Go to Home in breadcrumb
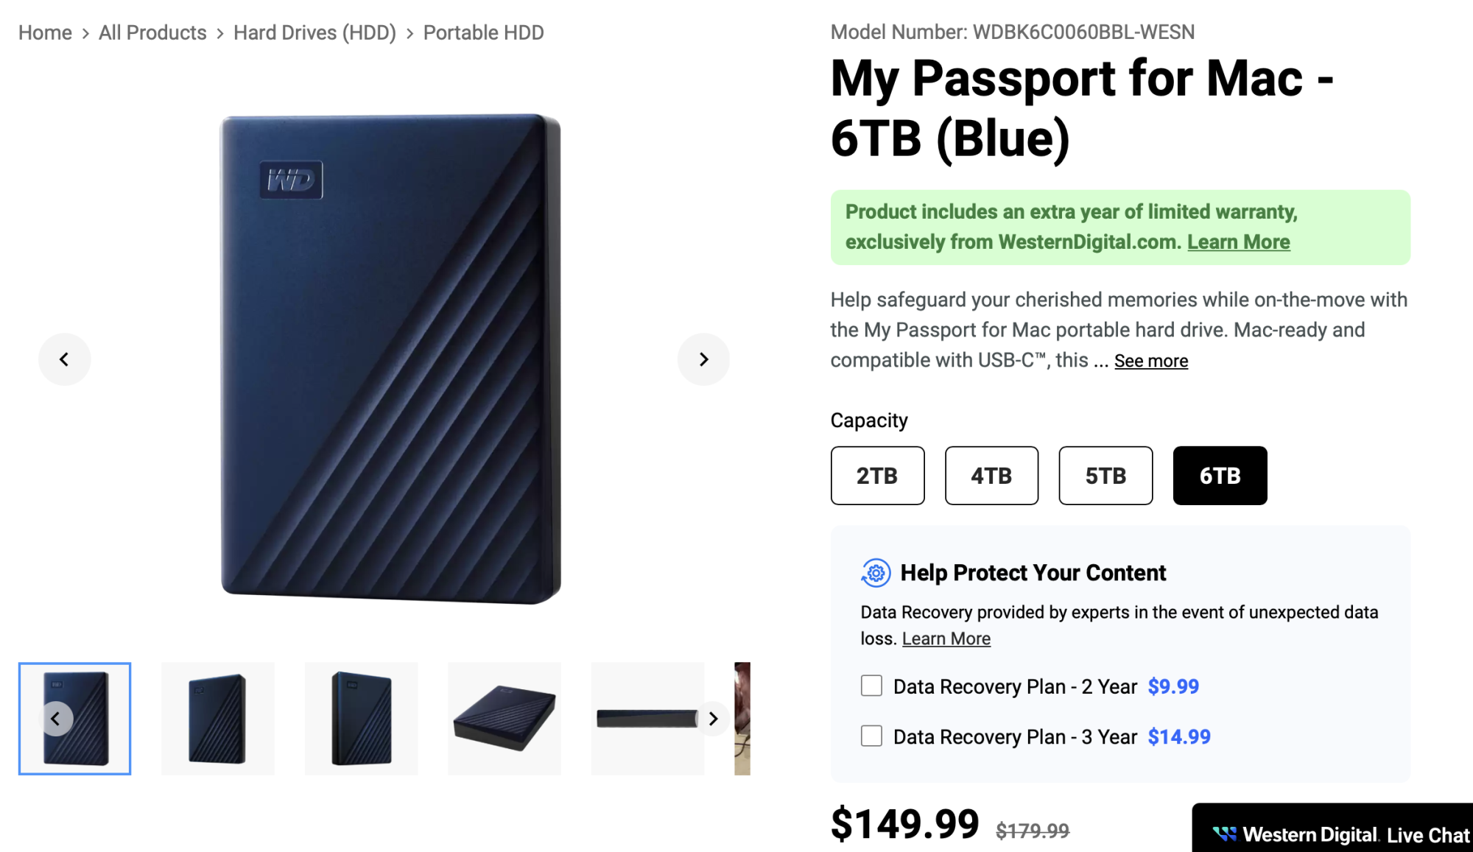Image resolution: width=1473 pixels, height=852 pixels. click(x=45, y=32)
